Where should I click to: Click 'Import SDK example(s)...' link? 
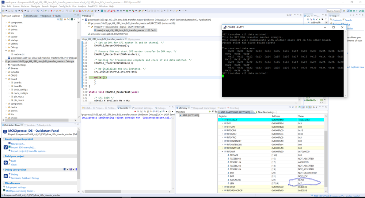point(23,147)
